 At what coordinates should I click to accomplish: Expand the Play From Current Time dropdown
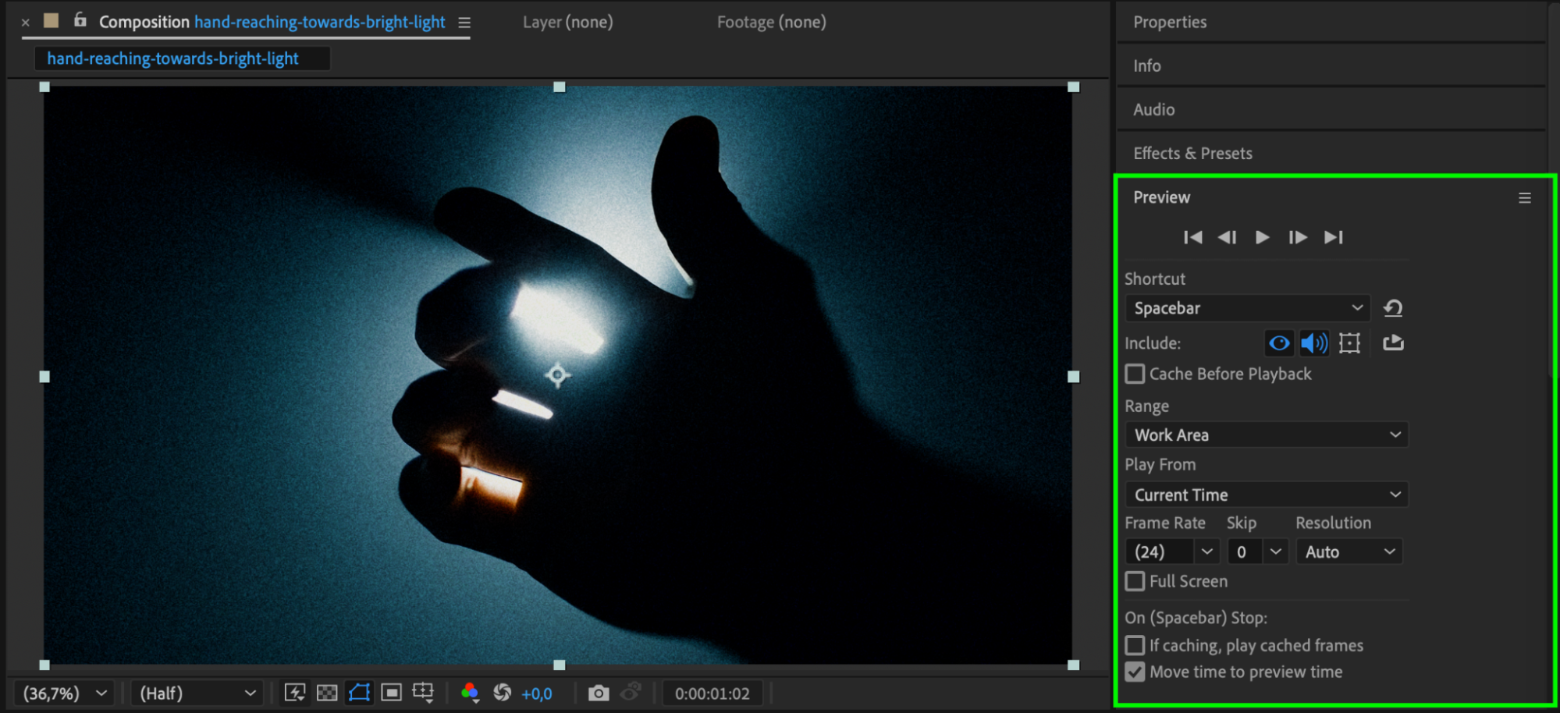[x=1266, y=495]
